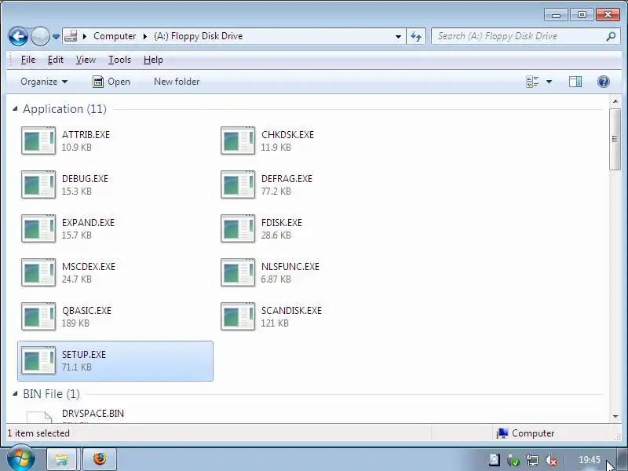Image resolution: width=628 pixels, height=471 pixels.
Task: Click the vertical scrollbar thumb
Action: (x=615, y=139)
